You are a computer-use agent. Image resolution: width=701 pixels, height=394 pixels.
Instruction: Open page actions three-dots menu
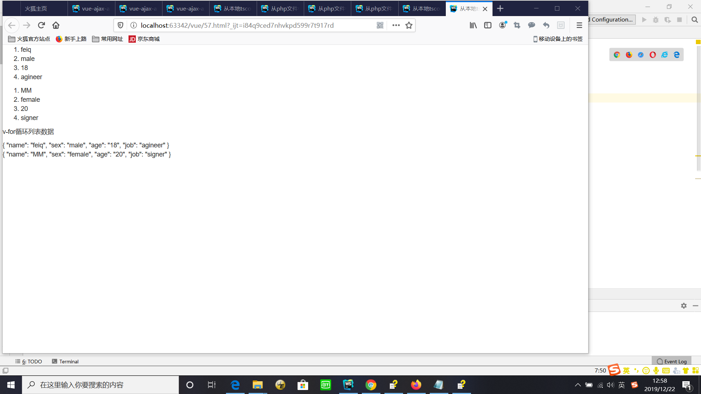[x=396, y=25]
